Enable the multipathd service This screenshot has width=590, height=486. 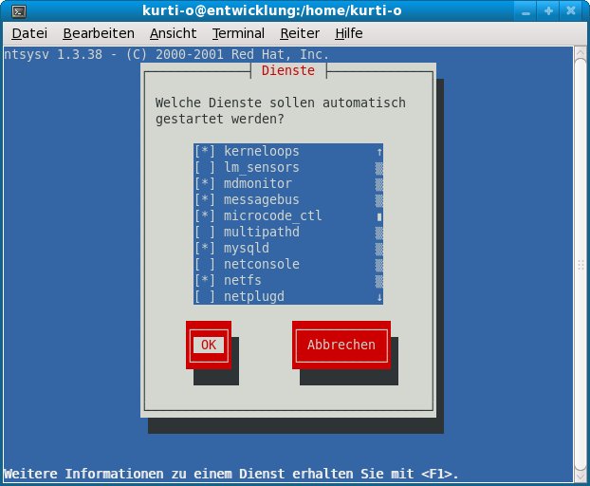[x=205, y=233]
